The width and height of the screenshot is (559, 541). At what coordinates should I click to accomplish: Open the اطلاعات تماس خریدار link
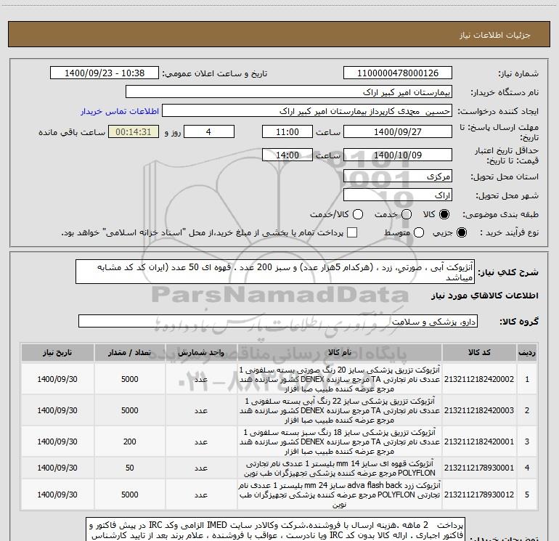120,111
